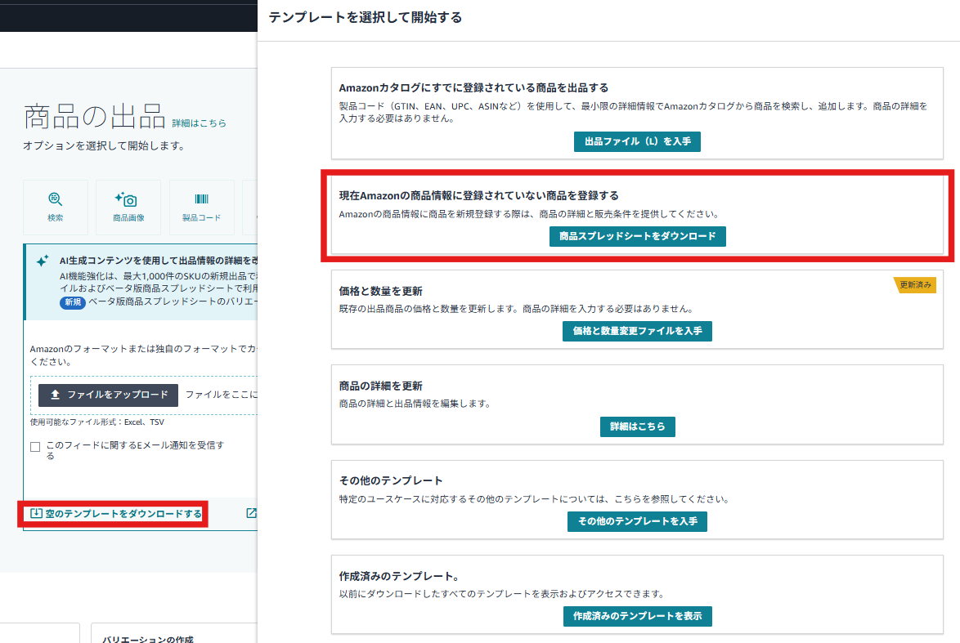Choose the 製品コード barcode icon

pyautogui.click(x=201, y=199)
